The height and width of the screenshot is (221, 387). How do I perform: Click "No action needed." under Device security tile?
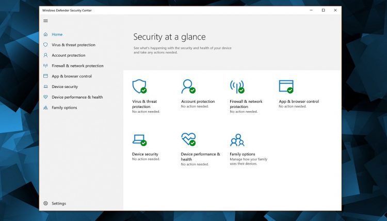coord(146,159)
